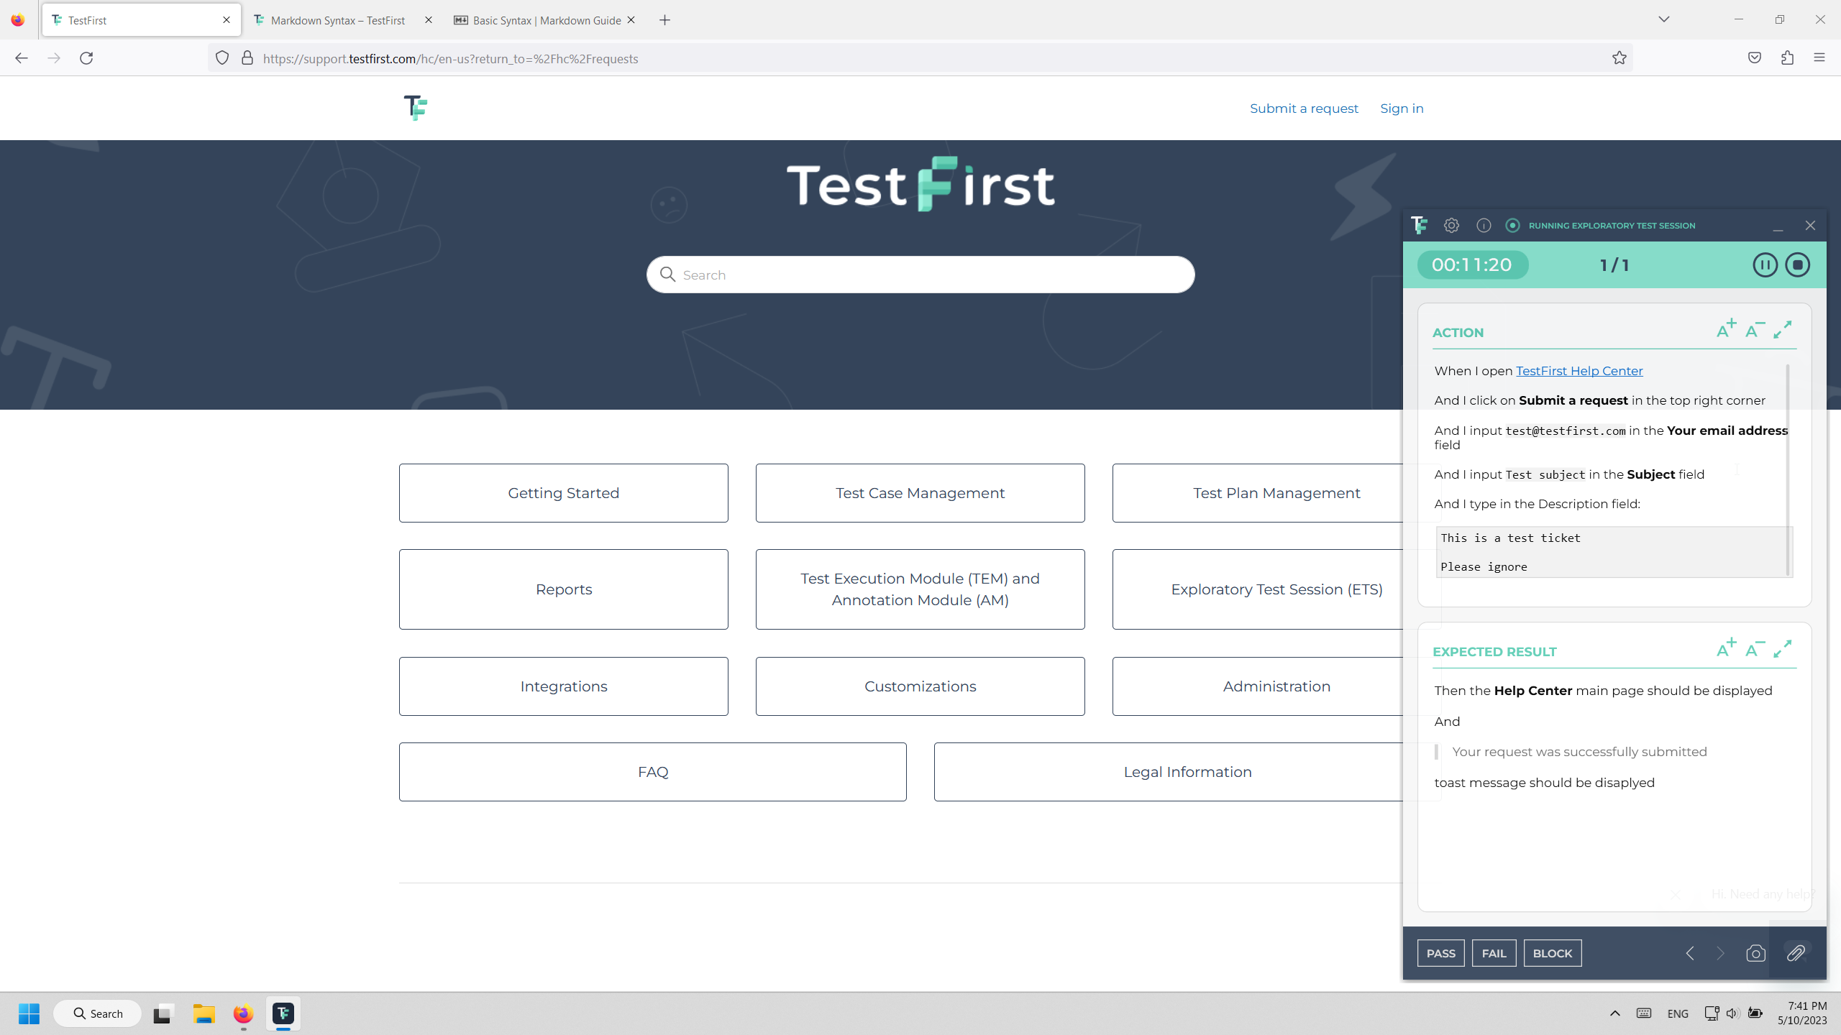Increase font size in ACTION section
This screenshot has height=1035, width=1841.
click(x=1726, y=329)
